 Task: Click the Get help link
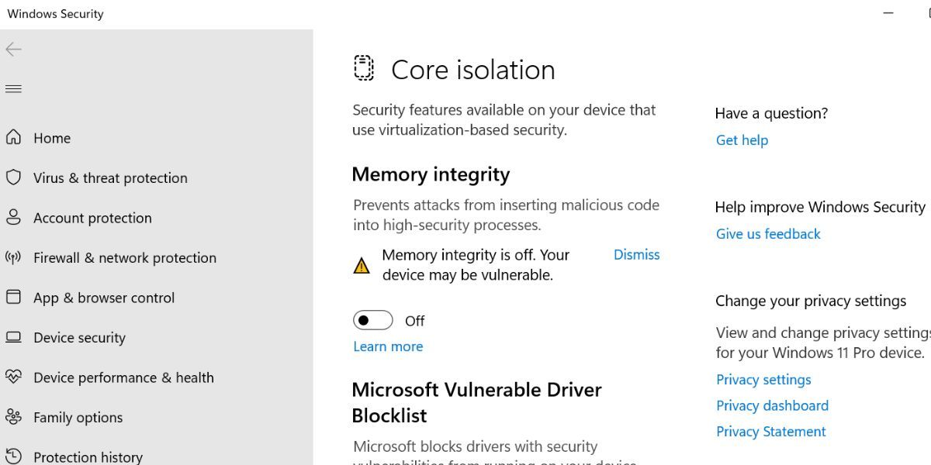coord(742,140)
